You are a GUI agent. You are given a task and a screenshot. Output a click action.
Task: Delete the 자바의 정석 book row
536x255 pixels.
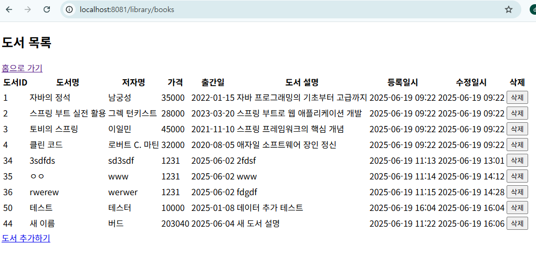pyautogui.click(x=517, y=98)
